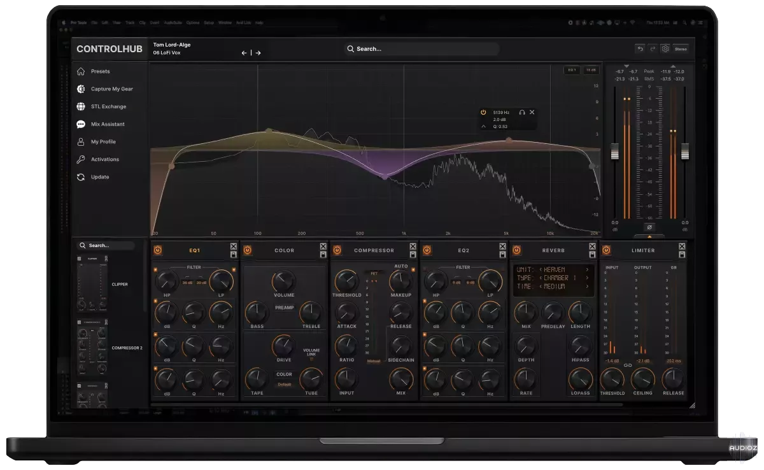This screenshot has width=764, height=470.
Task: Toggle EQ2 module power
Action: click(x=427, y=250)
